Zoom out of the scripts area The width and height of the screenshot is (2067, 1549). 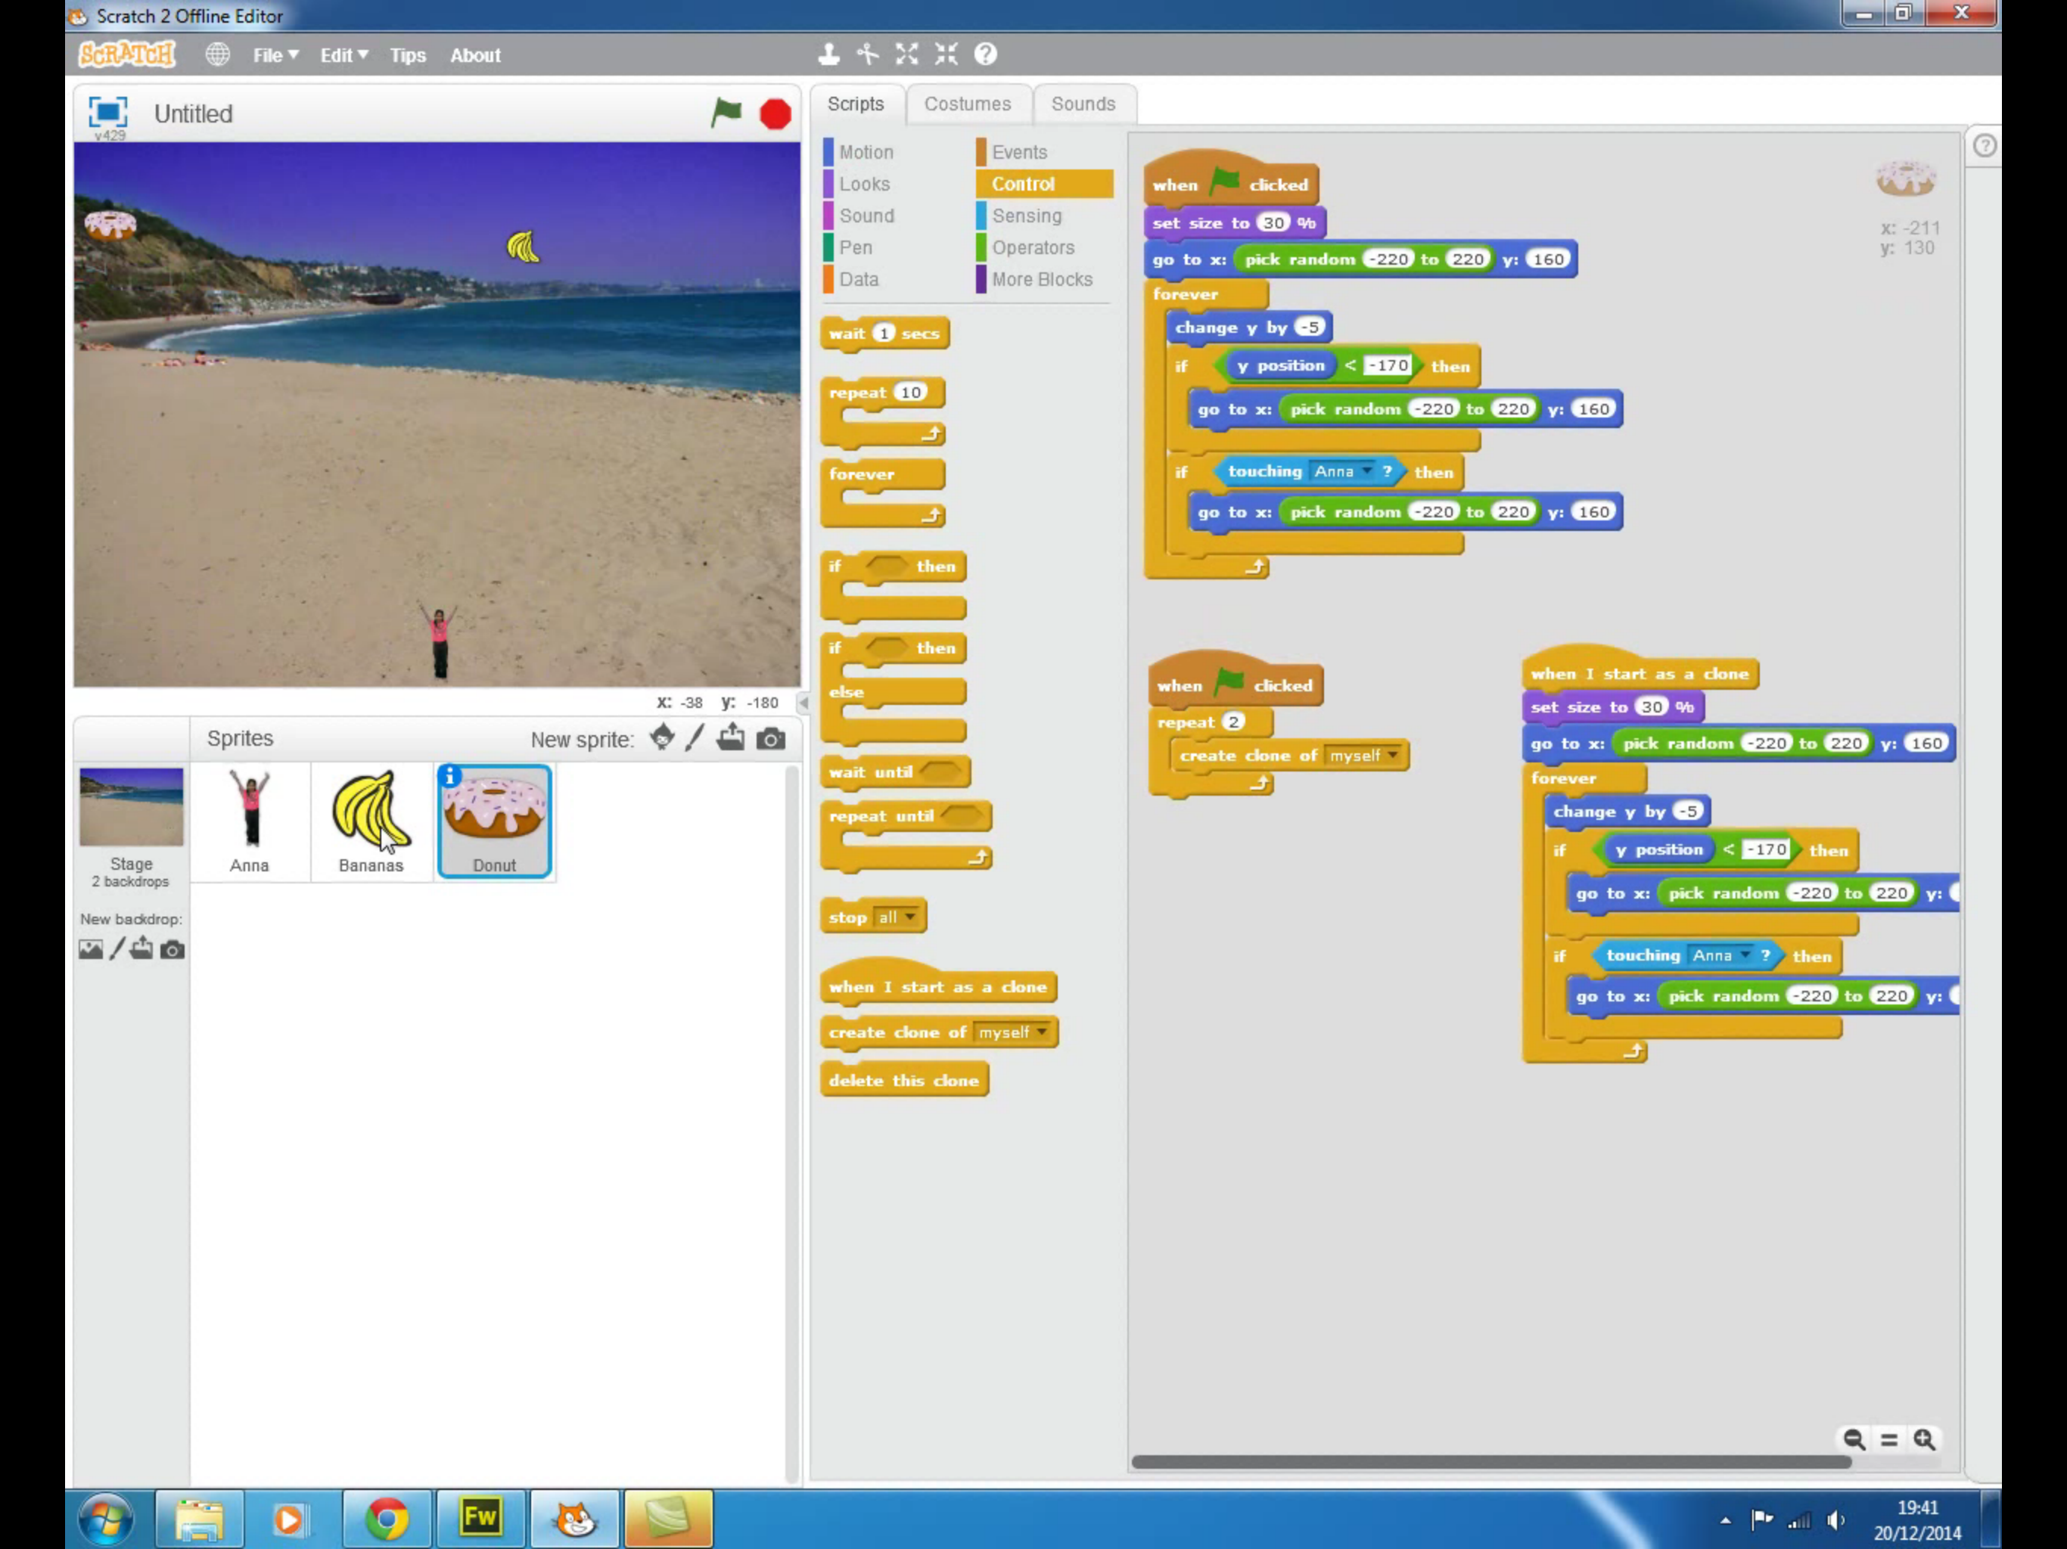(1854, 1439)
